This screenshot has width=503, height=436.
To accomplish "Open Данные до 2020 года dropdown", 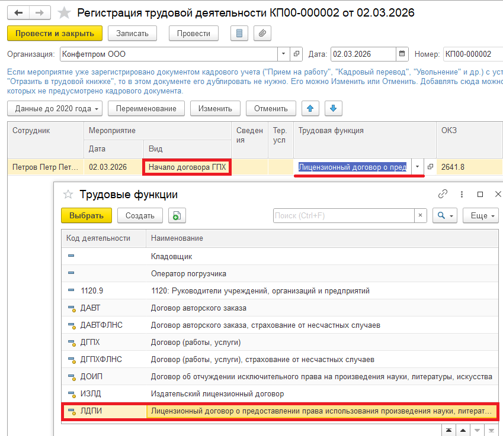I will point(55,109).
